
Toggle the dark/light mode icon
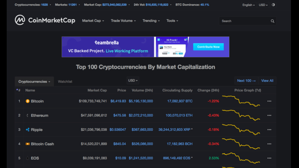point(273,5)
